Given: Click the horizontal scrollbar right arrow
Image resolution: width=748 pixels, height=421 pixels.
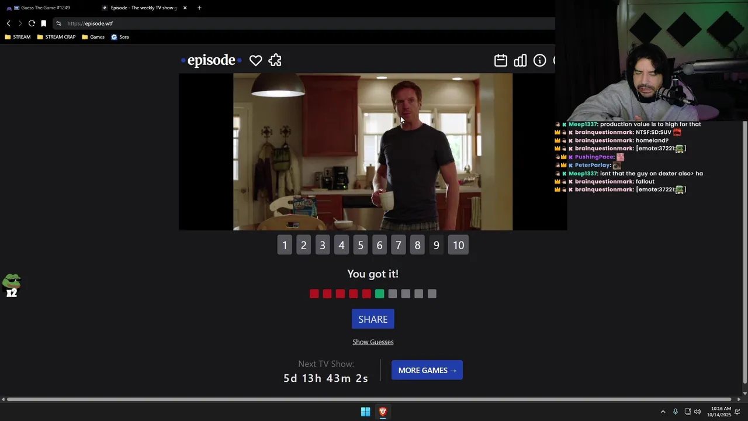Looking at the screenshot, I should coord(739,399).
